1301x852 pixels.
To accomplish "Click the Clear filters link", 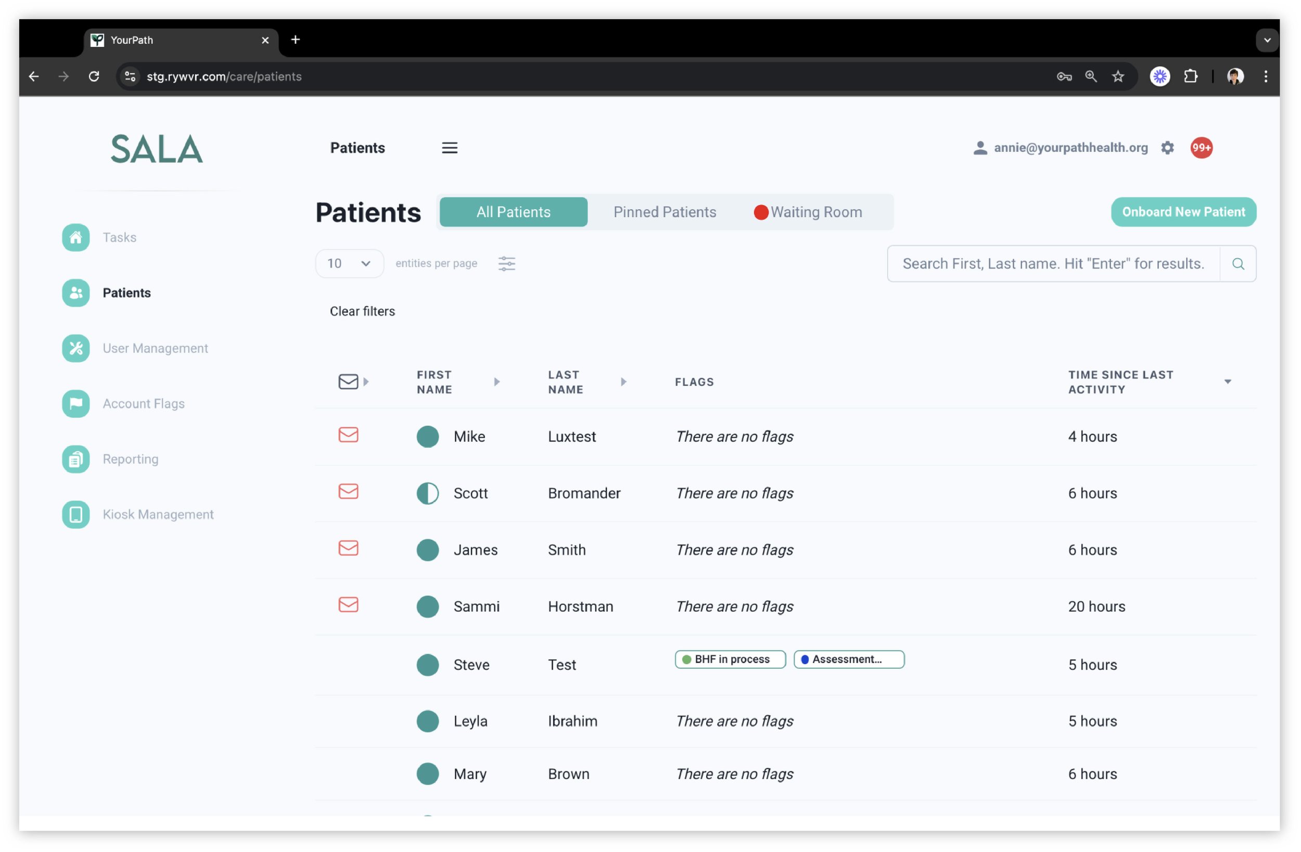I will (x=362, y=311).
